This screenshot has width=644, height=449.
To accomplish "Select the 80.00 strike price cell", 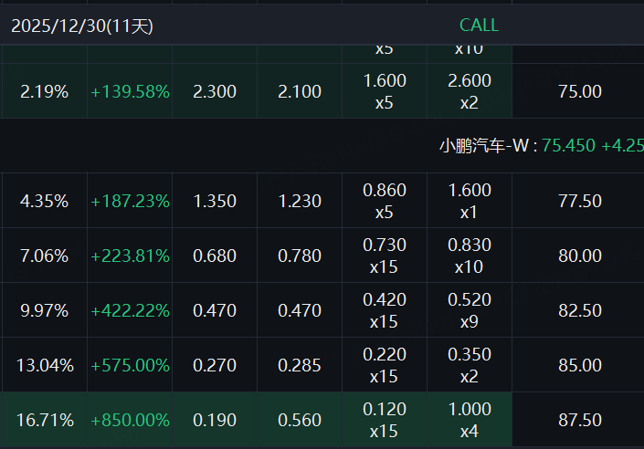I will pyautogui.click(x=579, y=256).
